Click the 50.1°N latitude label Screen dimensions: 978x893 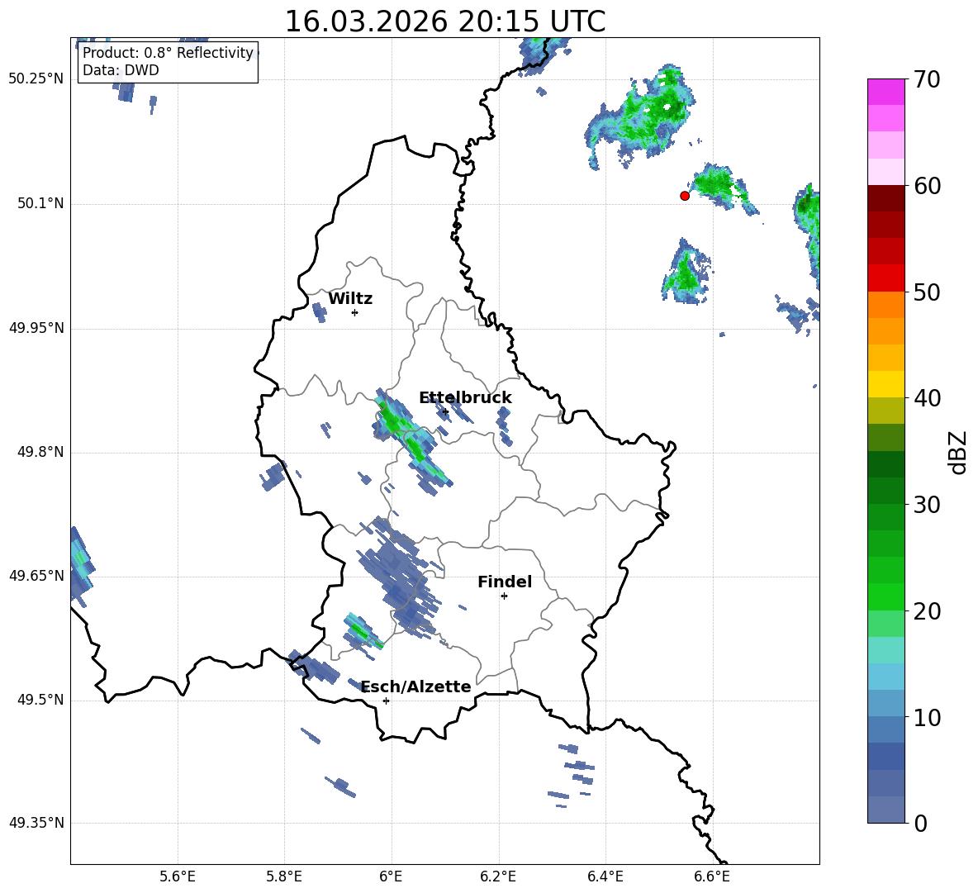tap(40, 203)
